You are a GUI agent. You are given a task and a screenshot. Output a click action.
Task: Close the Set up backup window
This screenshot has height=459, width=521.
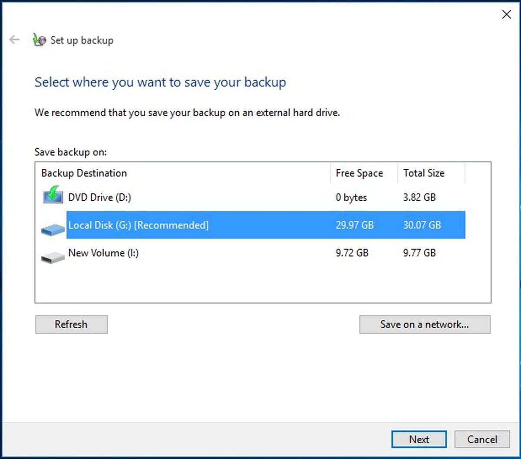pos(506,14)
